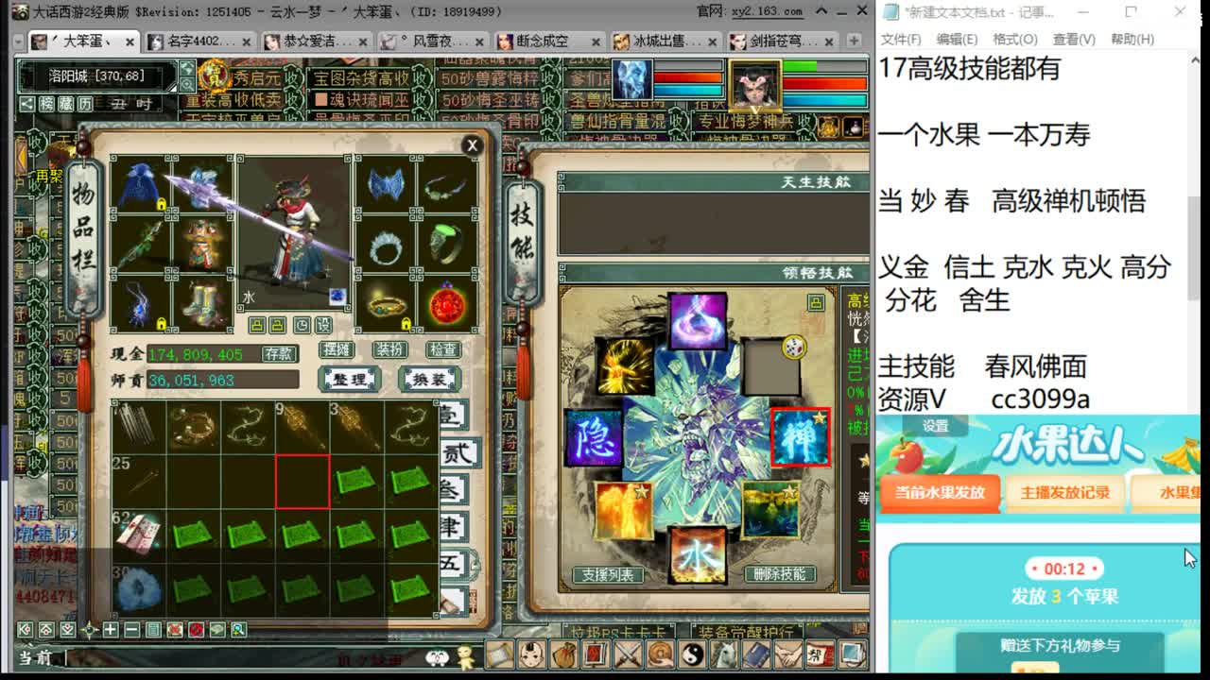Toggle the lock icon in skill panel corner

pyautogui.click(x=816, y=302)
